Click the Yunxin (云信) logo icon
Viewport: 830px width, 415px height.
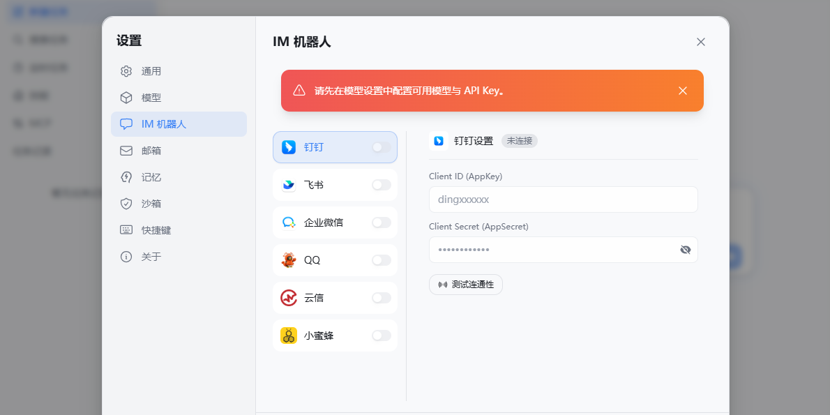pyautogui.click(x=289, y=298)
